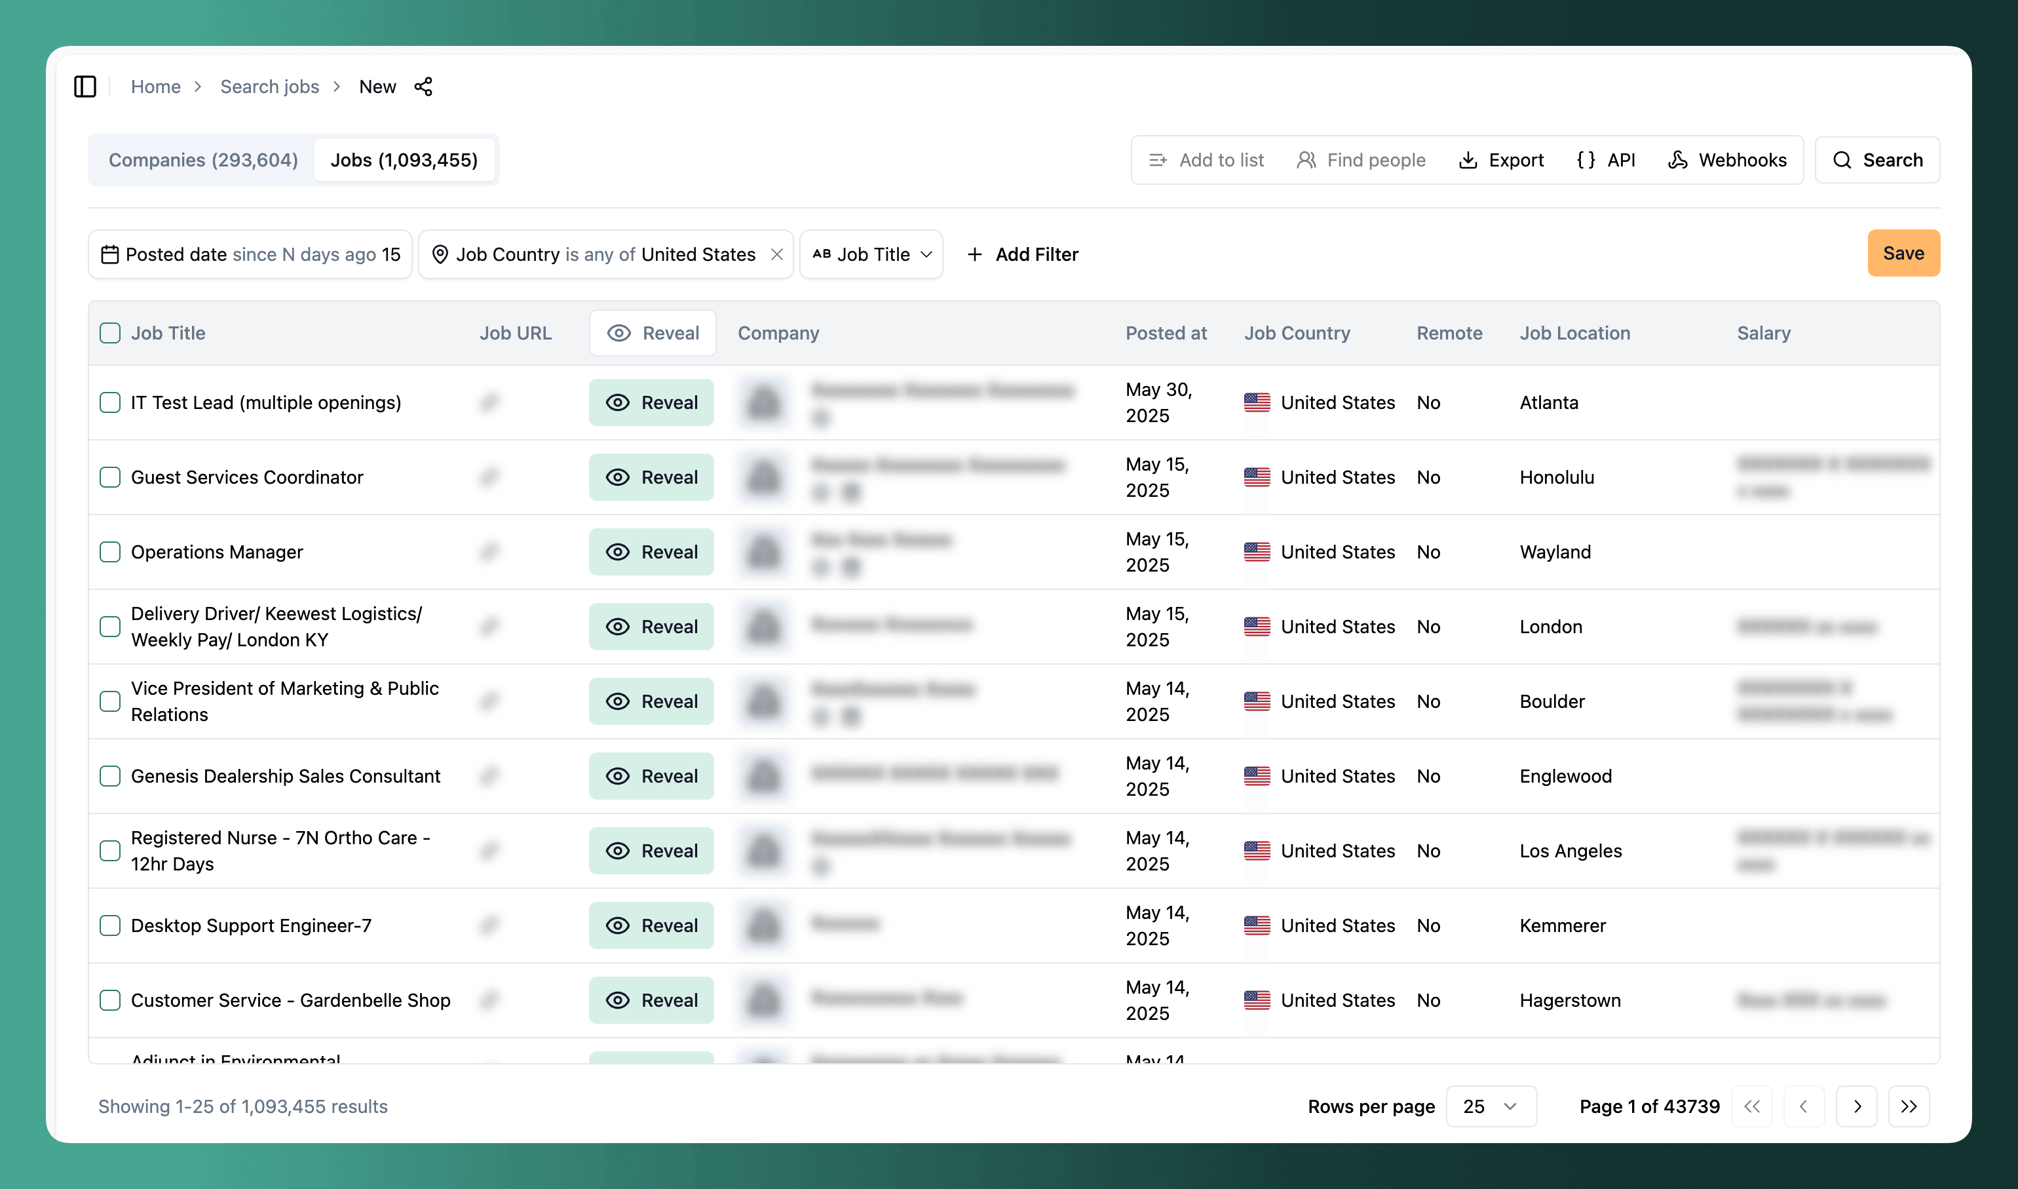Remove the Job Country filter
Viewport: 2018px width, 1189px height.
[x=776, y=255]
